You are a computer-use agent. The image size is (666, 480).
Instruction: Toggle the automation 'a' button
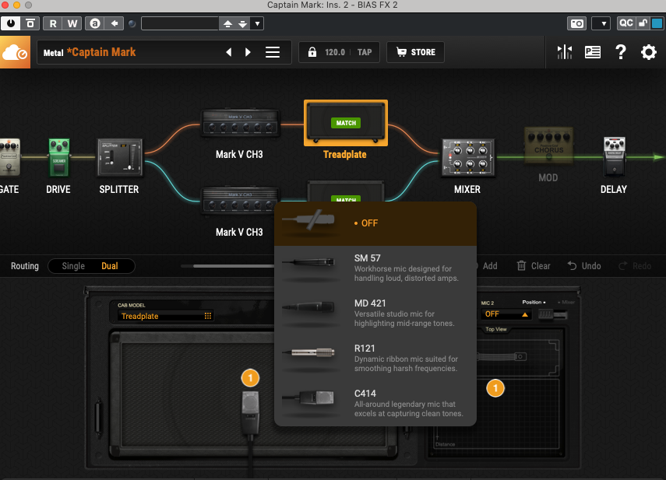95,23
